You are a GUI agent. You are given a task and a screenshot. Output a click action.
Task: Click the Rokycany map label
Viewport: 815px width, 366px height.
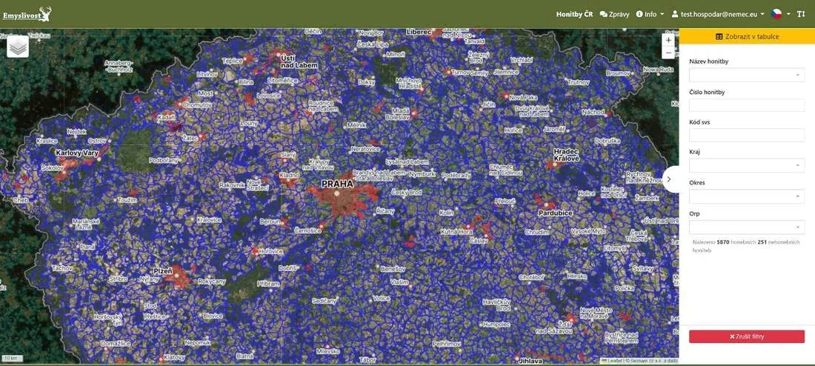coord(212,282)
